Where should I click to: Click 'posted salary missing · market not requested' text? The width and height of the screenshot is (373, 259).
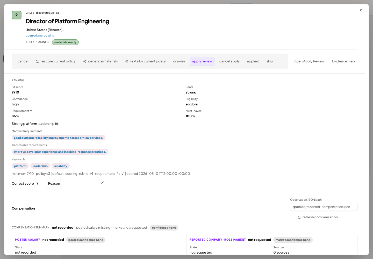click(111, 227)
